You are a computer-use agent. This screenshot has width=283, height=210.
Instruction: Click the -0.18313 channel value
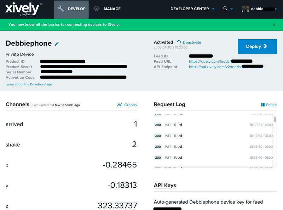[122, 185]
